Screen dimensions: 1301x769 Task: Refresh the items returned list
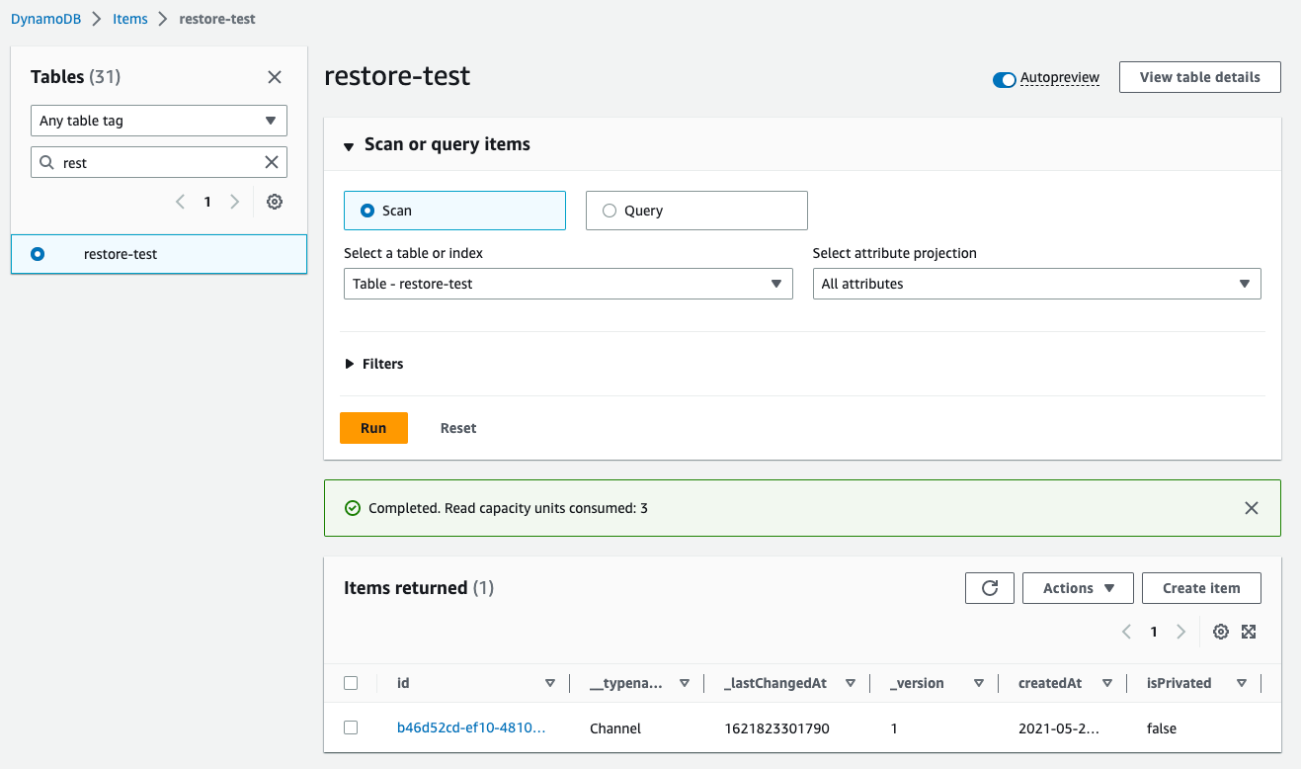click(989, 587)
